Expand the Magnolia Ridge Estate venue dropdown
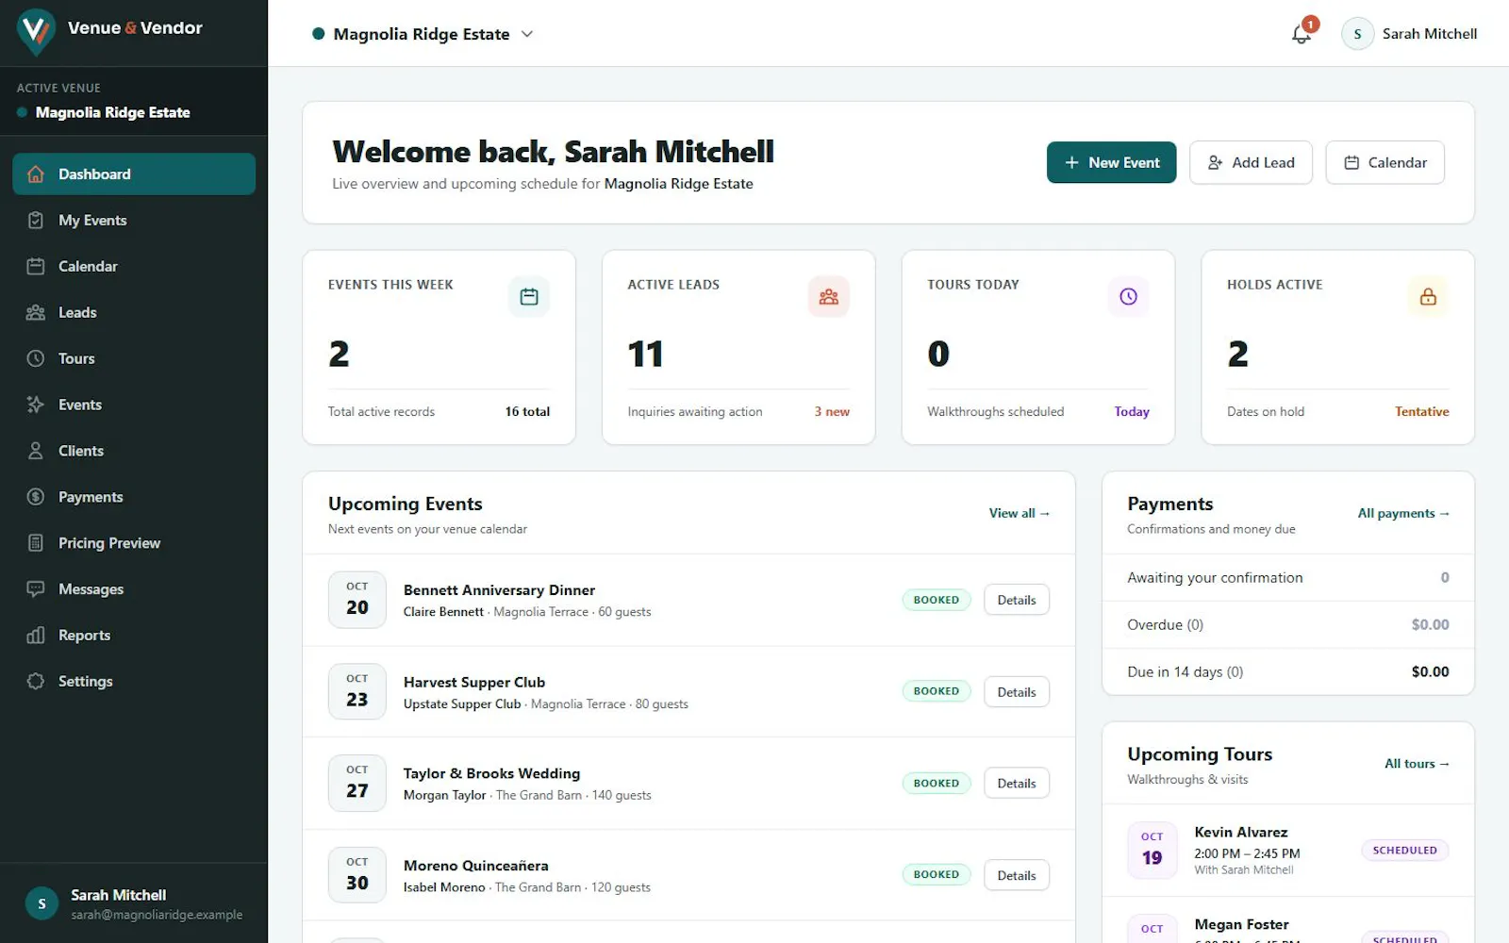Screen dimensions: 1509x943 (x=423, y=34)
